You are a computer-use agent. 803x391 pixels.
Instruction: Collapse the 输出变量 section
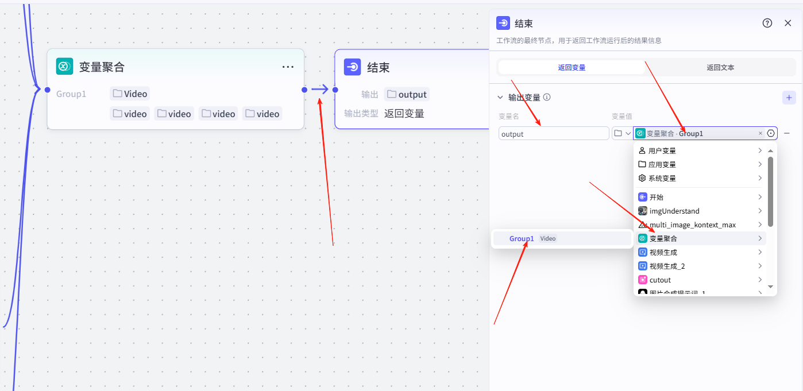pos(500,98)
